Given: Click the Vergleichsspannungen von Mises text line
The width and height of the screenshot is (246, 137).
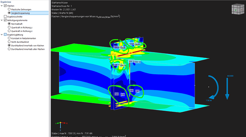Looking at the screenshot, I should pos(86,16).
